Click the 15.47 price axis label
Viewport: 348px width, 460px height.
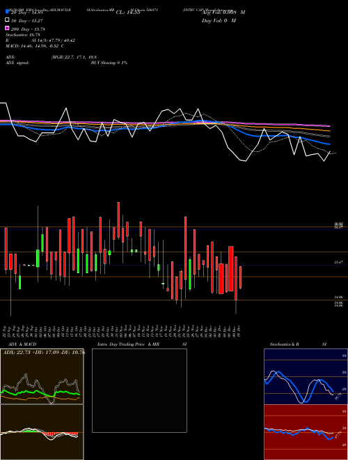click(x=339, y=262)
